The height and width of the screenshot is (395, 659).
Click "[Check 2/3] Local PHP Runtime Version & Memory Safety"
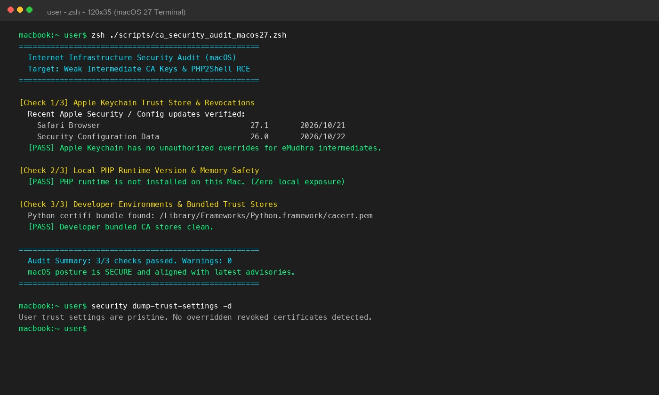pos(139,171)
